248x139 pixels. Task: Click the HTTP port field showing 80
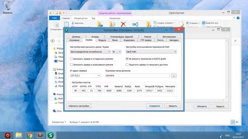[x=76, y=91]
